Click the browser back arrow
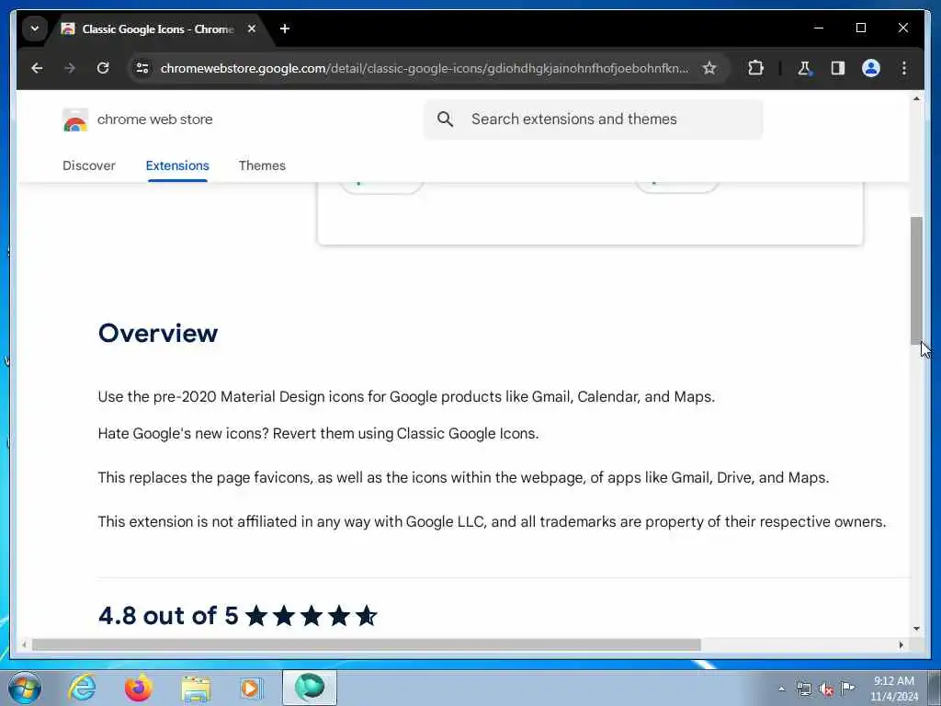941x706 pixels. pos(37,68)
